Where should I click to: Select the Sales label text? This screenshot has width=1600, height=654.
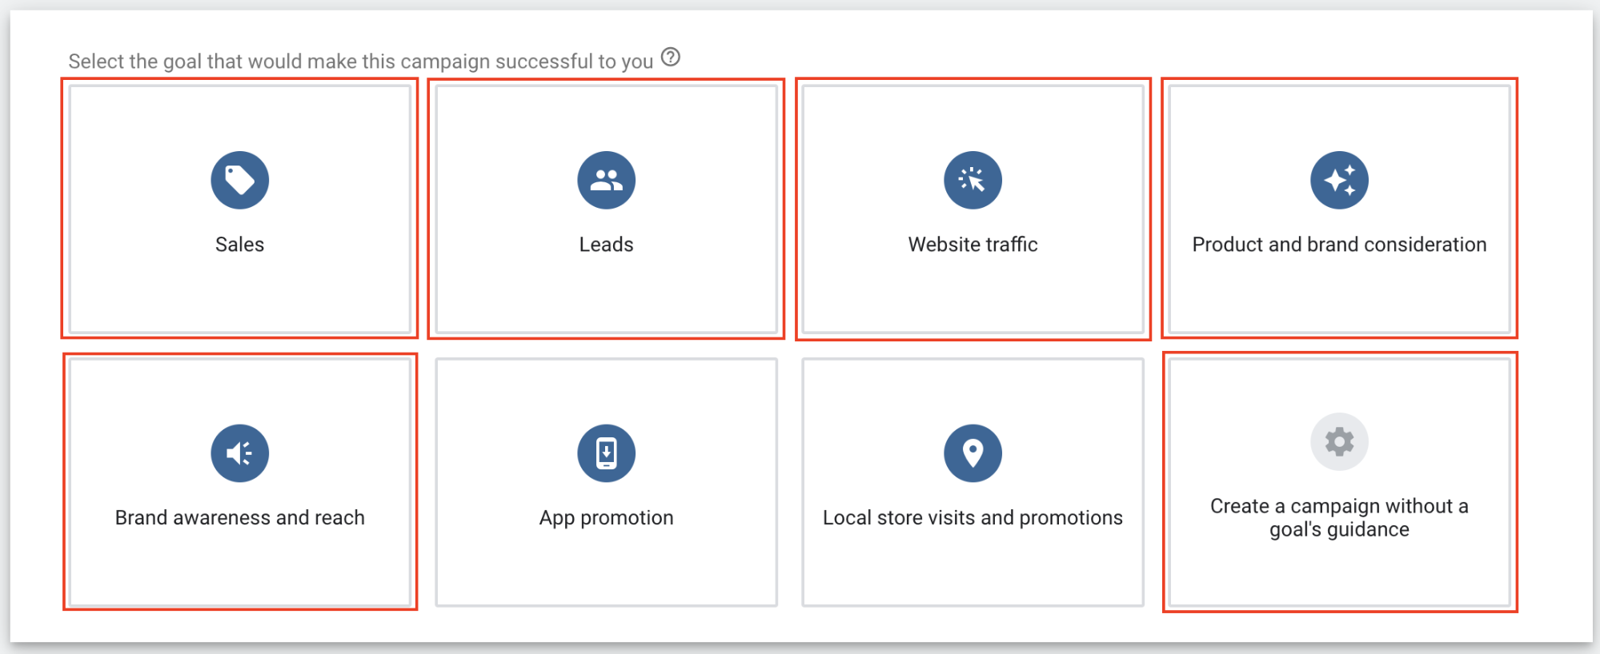[239, 245]
